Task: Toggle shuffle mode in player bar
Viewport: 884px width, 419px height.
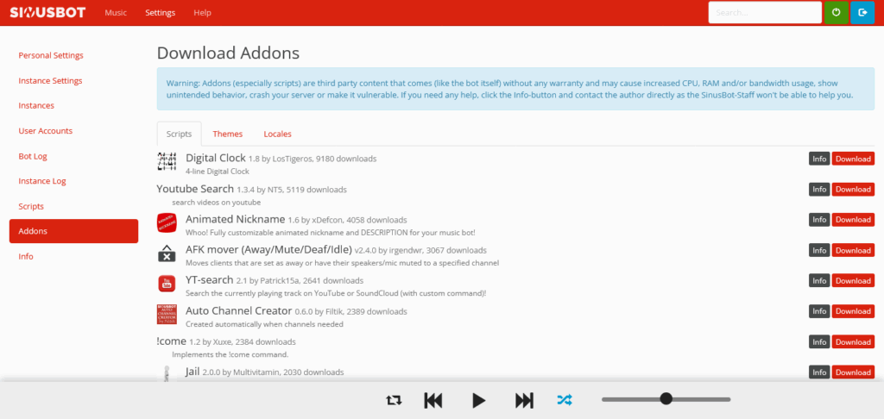Action: pos(565,399)
